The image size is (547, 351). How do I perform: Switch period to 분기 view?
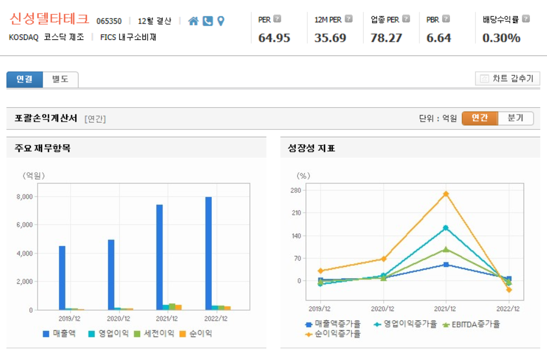517,118
